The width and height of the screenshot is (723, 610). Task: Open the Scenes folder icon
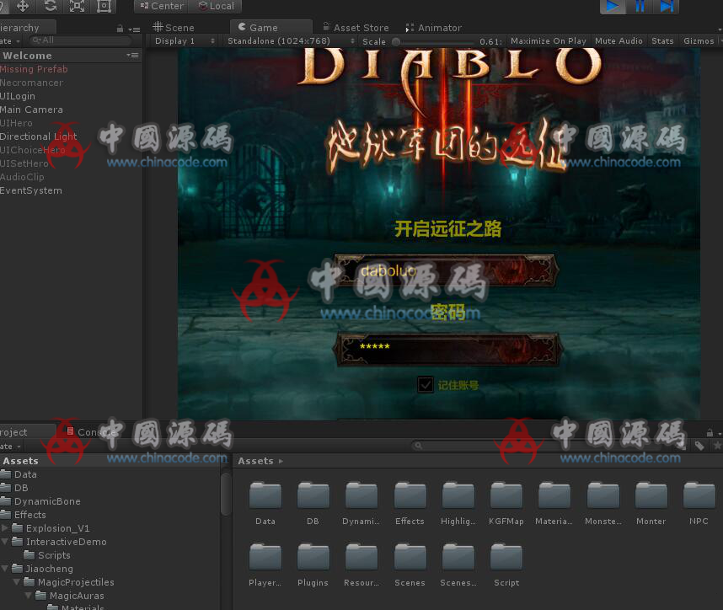pos(410,557)
